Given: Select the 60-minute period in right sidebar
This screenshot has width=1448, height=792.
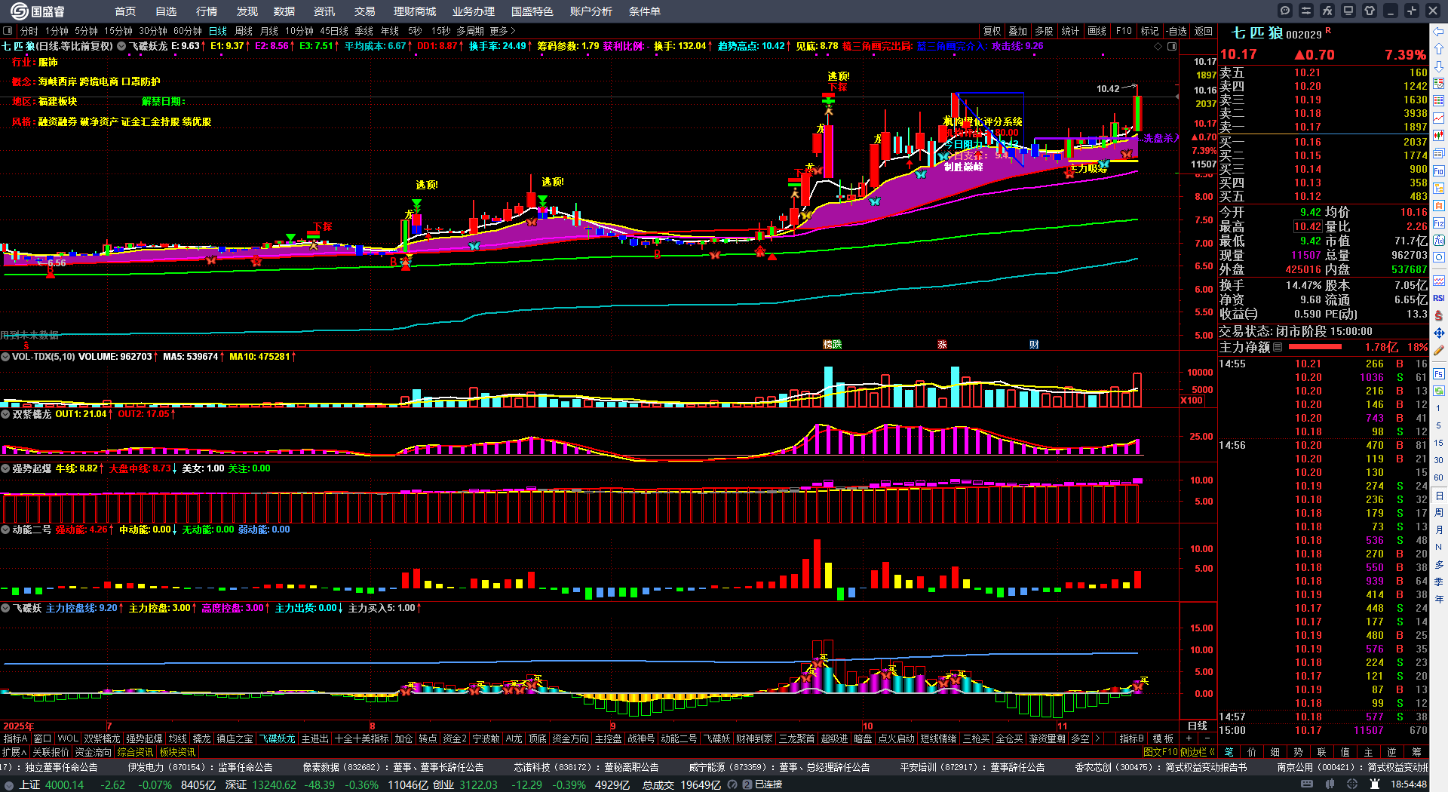Looking at the screenshot, I should tap(1439, 477).
